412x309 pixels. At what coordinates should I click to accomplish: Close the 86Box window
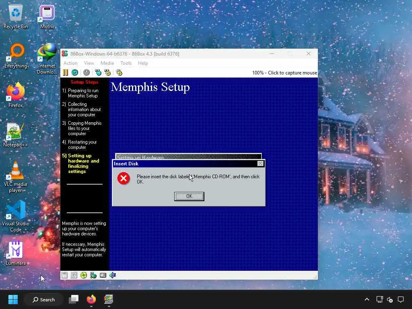tap(309, 54)
